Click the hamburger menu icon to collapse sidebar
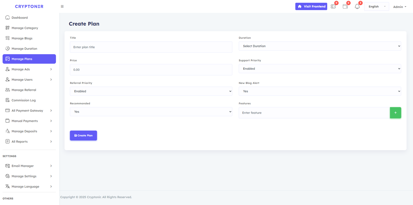Screen dimensions: 413x205 [62, 6]
